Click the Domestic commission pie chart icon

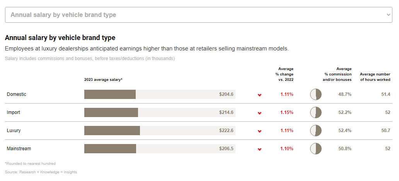pyautogui.click(x=316, y=94)
